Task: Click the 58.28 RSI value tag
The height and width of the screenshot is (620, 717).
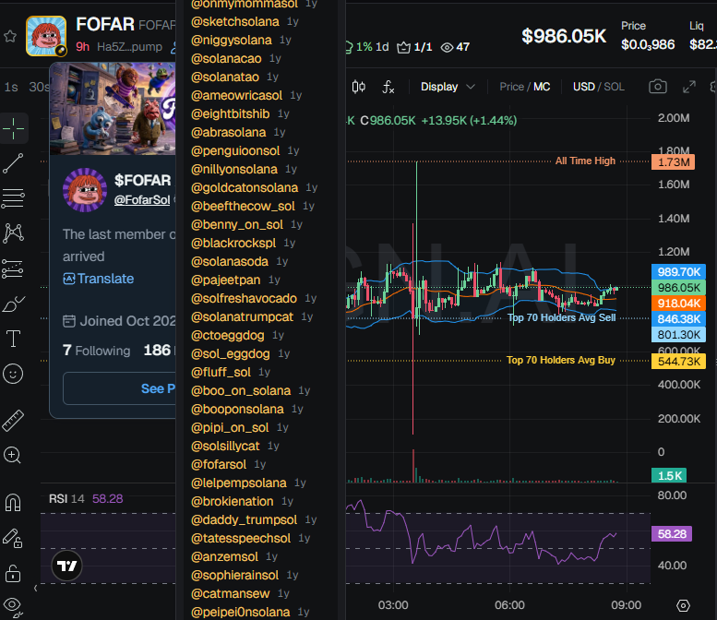Action: (671, 533)
